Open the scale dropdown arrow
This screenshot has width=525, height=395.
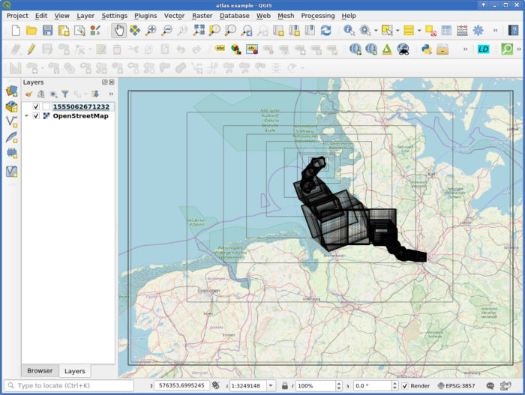(x=271, y=386)
